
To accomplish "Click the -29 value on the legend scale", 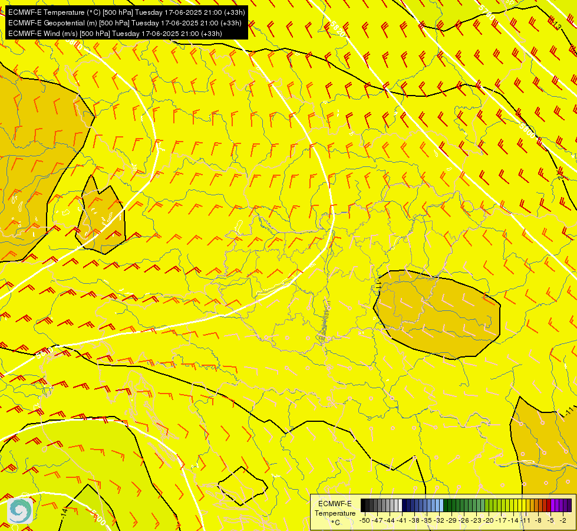I will point(451,521).
